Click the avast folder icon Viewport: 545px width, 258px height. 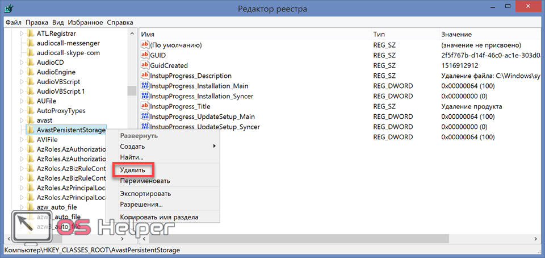[31, 120]
